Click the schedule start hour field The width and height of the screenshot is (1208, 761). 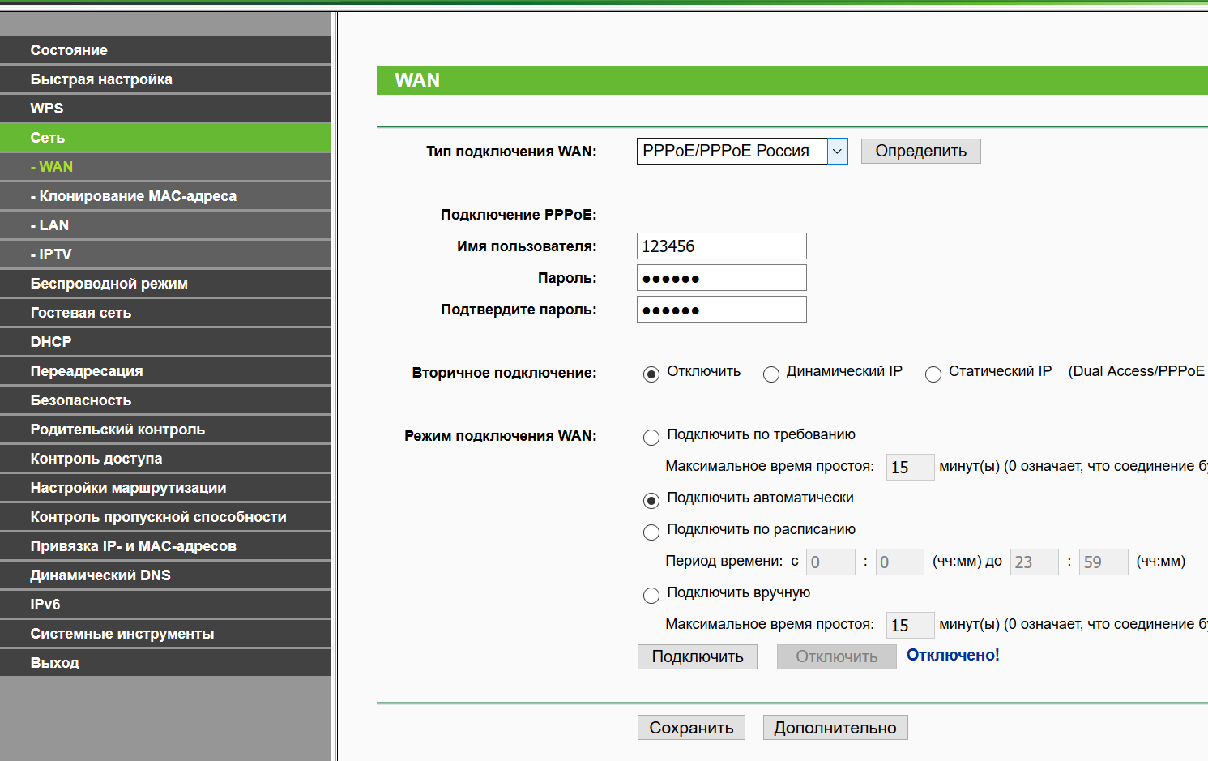[x=831, y=562]
